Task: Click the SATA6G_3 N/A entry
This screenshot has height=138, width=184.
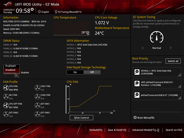Action: click(74, 52)
